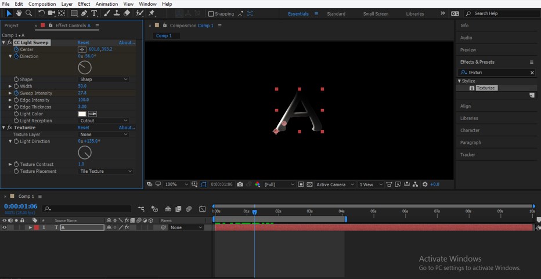Toggle the CC Light Sweep fx switch

tap(10, 42)
